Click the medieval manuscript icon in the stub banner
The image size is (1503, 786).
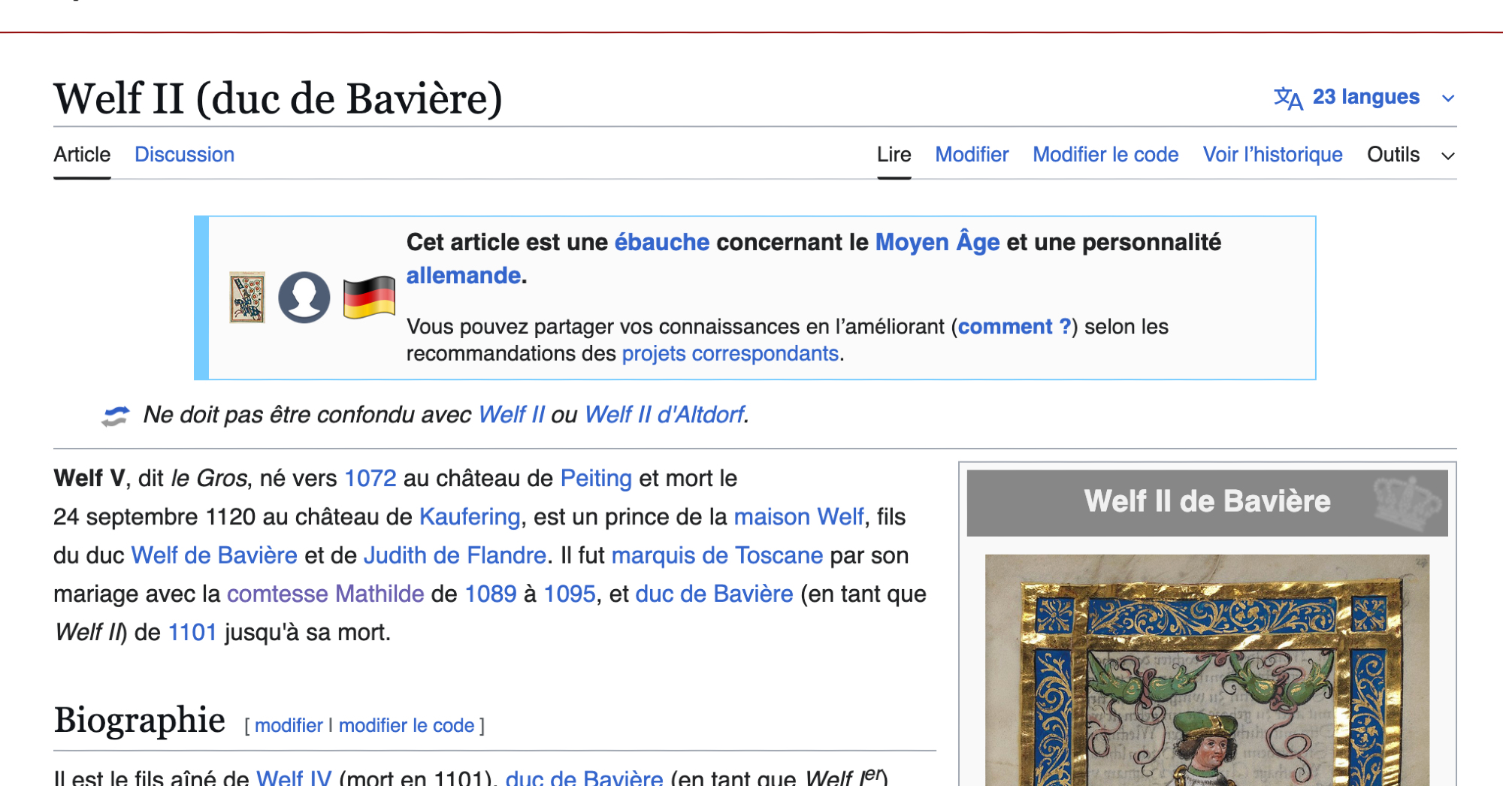pos(247,298)
